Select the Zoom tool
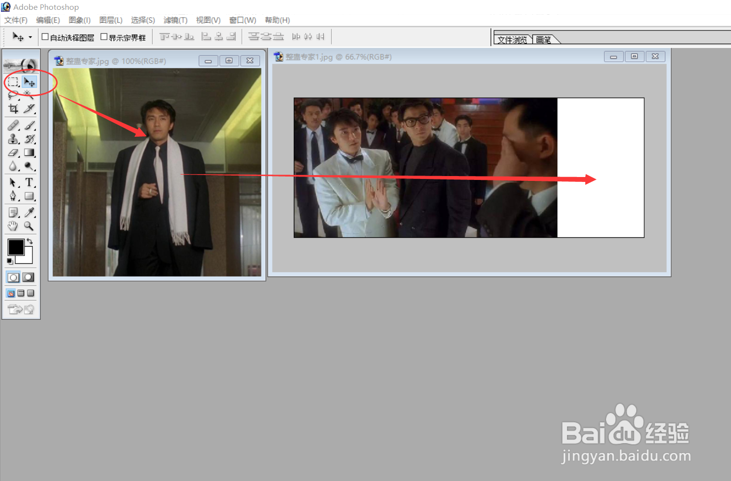 (29, 226)
